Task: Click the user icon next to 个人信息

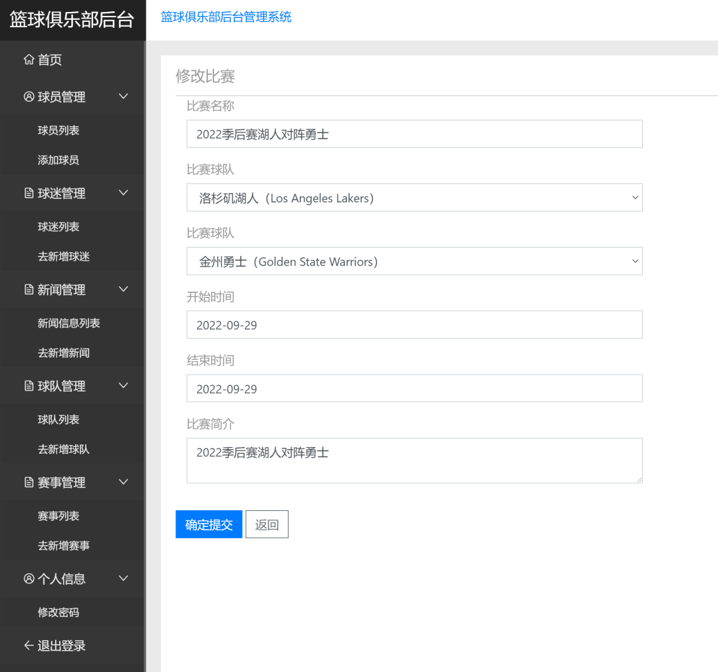Action: click(29, 578)
